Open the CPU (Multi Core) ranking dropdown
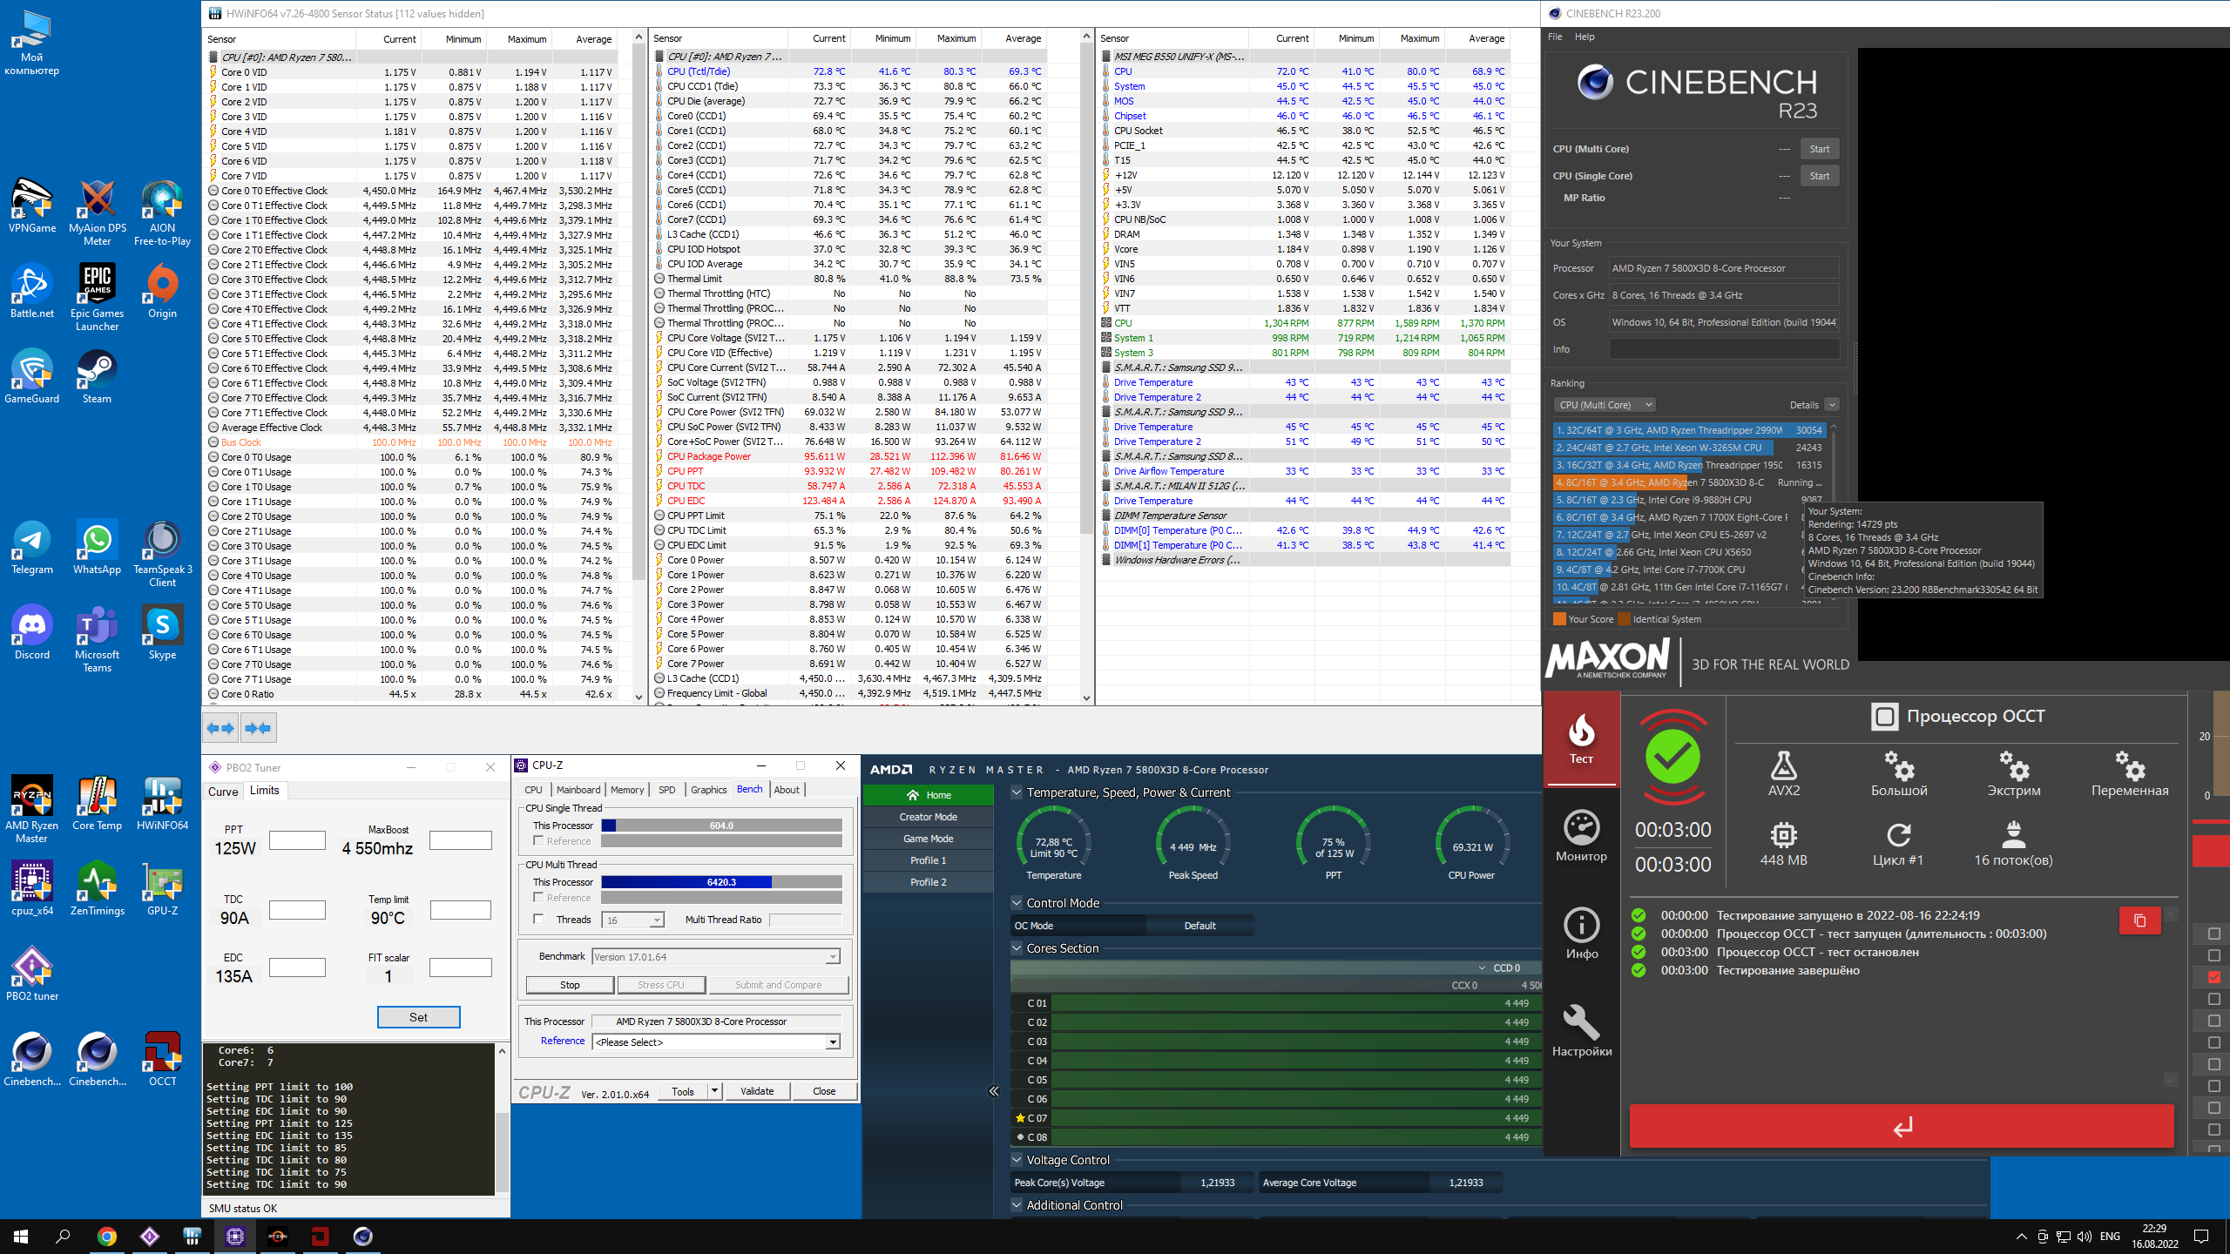The image size is (2230, 1254). (1605, 405)
